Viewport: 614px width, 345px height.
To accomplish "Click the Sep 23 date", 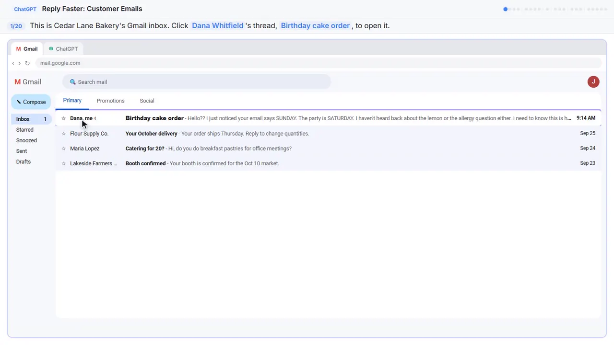I will pyautogui.click(x=588, y=163).
